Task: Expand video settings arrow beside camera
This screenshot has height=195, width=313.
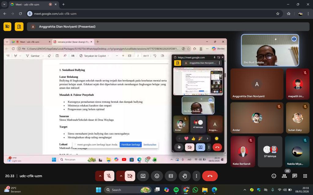Action: coord(120,176)
